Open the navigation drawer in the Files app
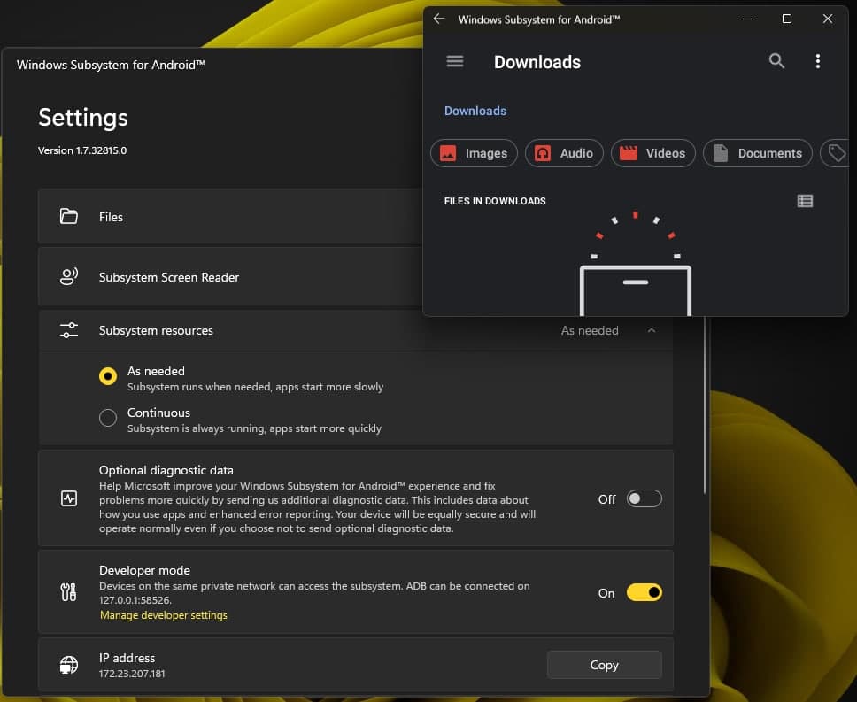 click(454, 61)
